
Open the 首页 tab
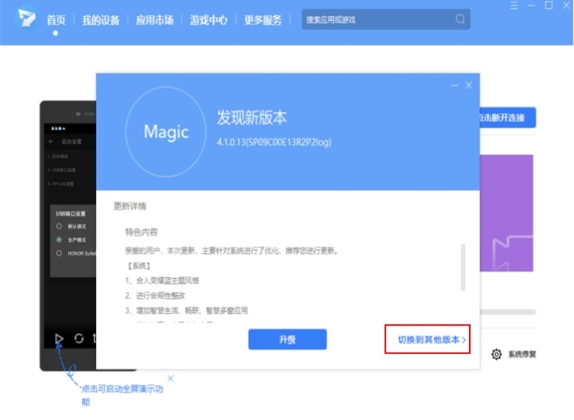click(x=56, y=20)
